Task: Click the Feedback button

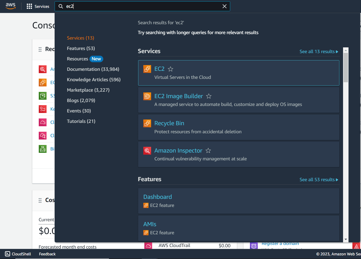Action: (x=47, y=254)
